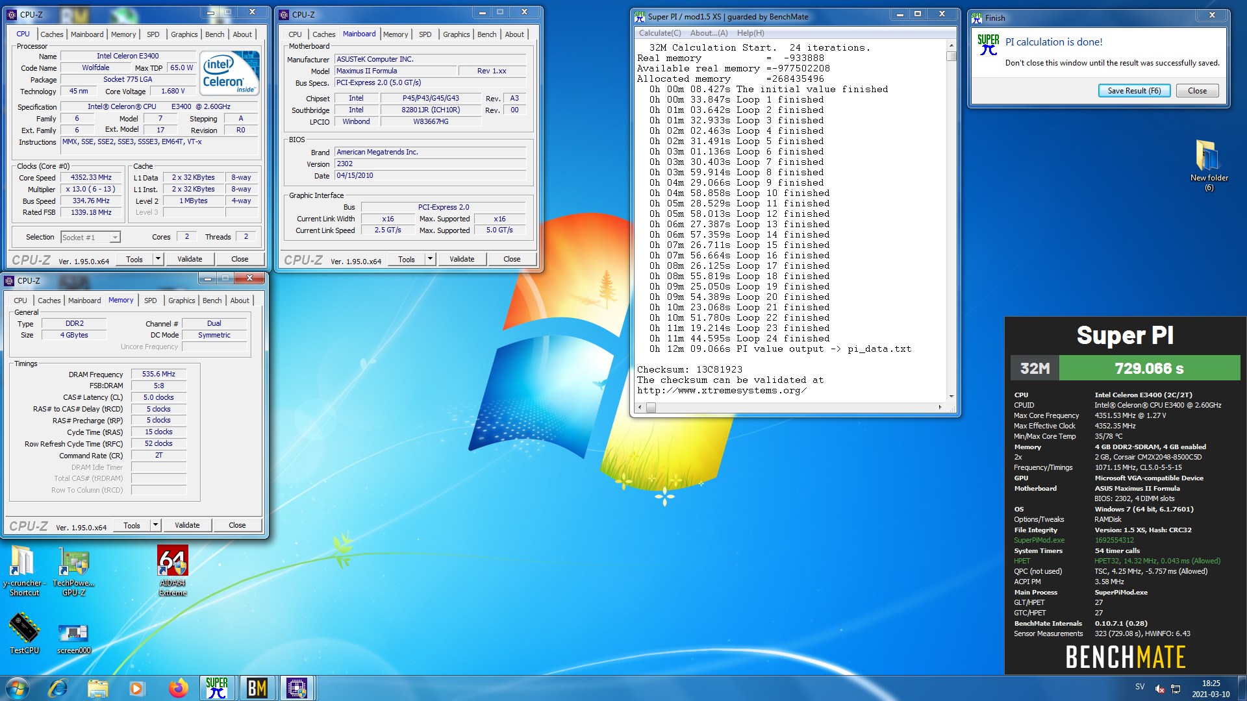Click the muted volume tray icon

[1159, 689]
